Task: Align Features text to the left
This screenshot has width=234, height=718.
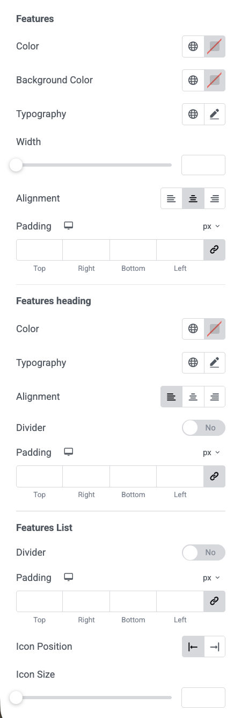Action: [x=171, y=198]
